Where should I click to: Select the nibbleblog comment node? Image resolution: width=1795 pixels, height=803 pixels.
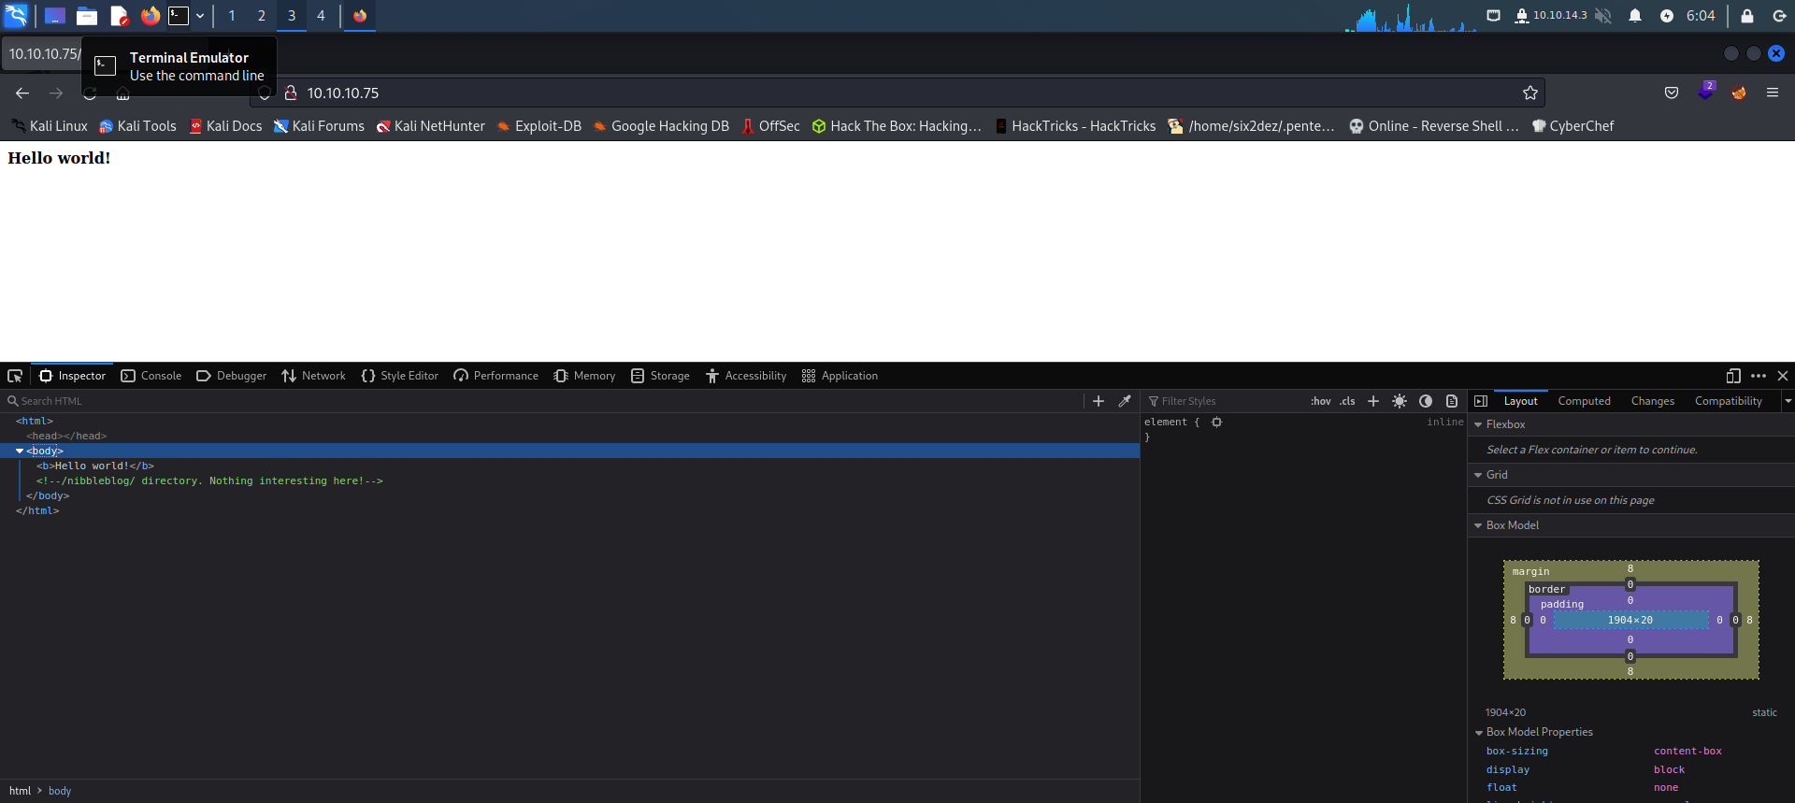(x=209, y=480)
